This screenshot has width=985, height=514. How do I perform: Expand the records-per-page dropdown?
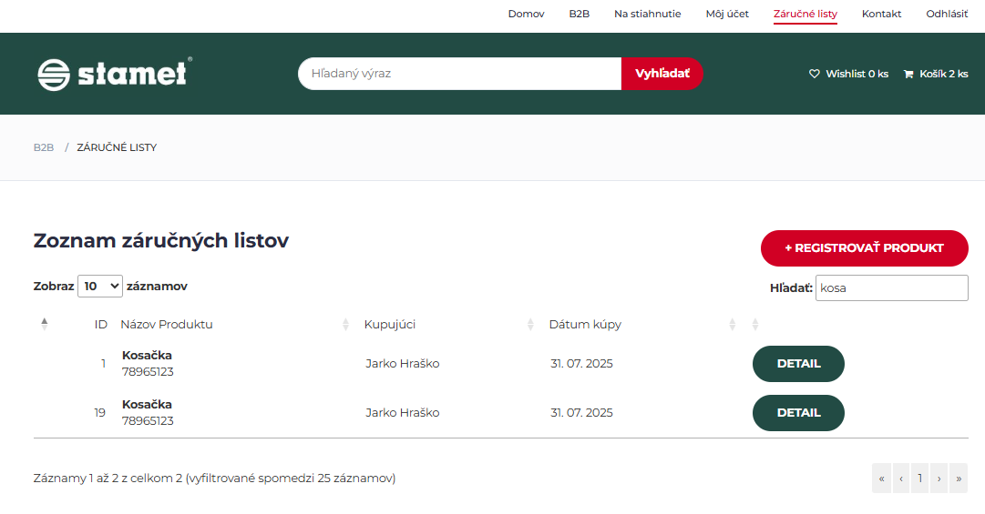100,286
